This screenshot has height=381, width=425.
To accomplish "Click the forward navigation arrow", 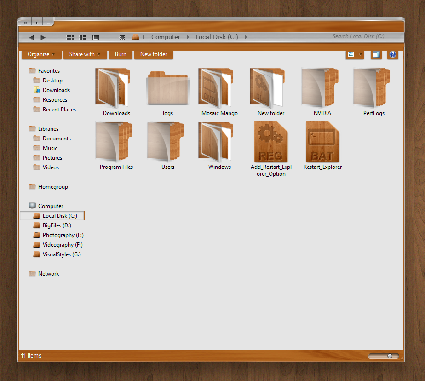I will (43, 37).
